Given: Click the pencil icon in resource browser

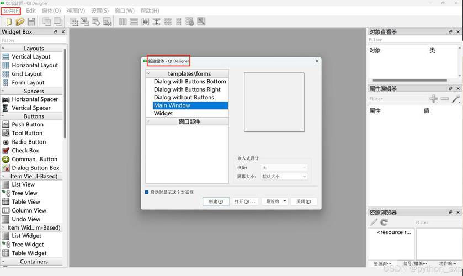Looking at the screenshot, I should point(374,222).
